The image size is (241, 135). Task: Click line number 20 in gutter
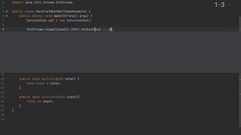(3, 79)
